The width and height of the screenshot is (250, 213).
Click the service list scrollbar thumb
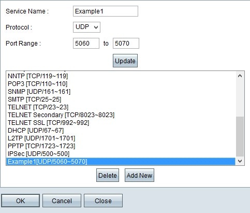[240, 136]
